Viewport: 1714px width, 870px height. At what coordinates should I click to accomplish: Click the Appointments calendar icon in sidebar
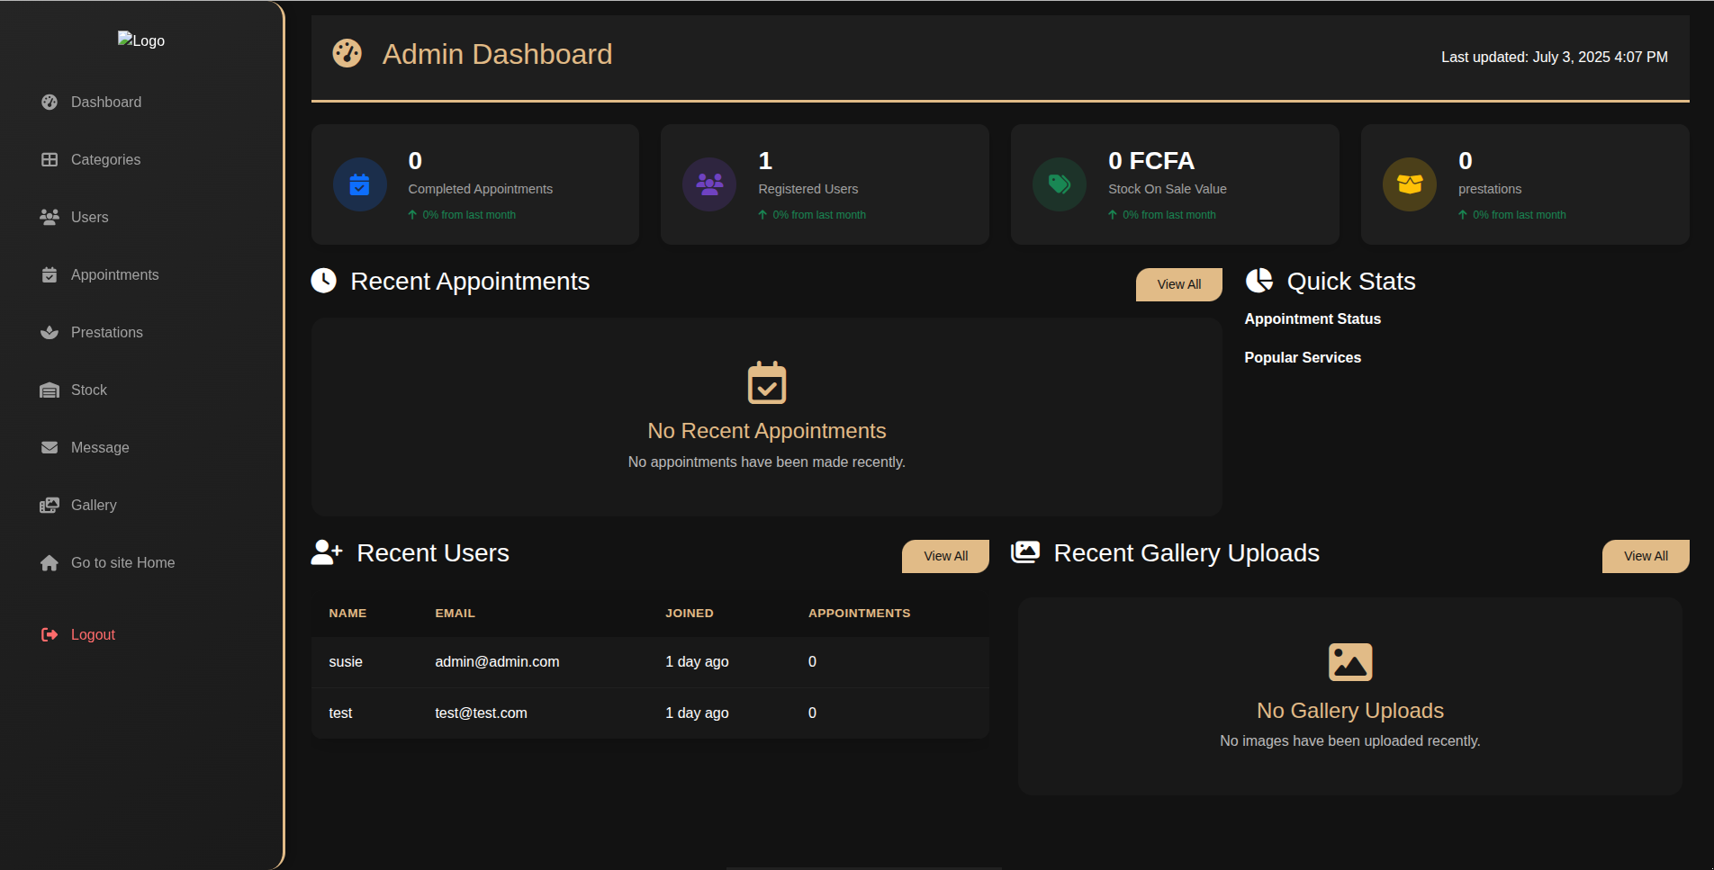(x=50, y=275)
